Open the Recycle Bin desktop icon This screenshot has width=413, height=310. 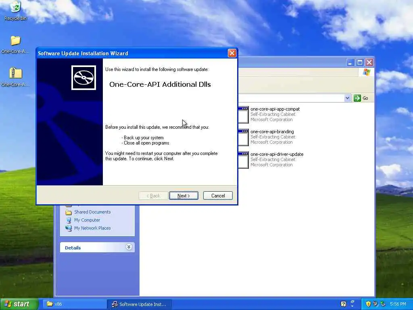pos(15,7)
